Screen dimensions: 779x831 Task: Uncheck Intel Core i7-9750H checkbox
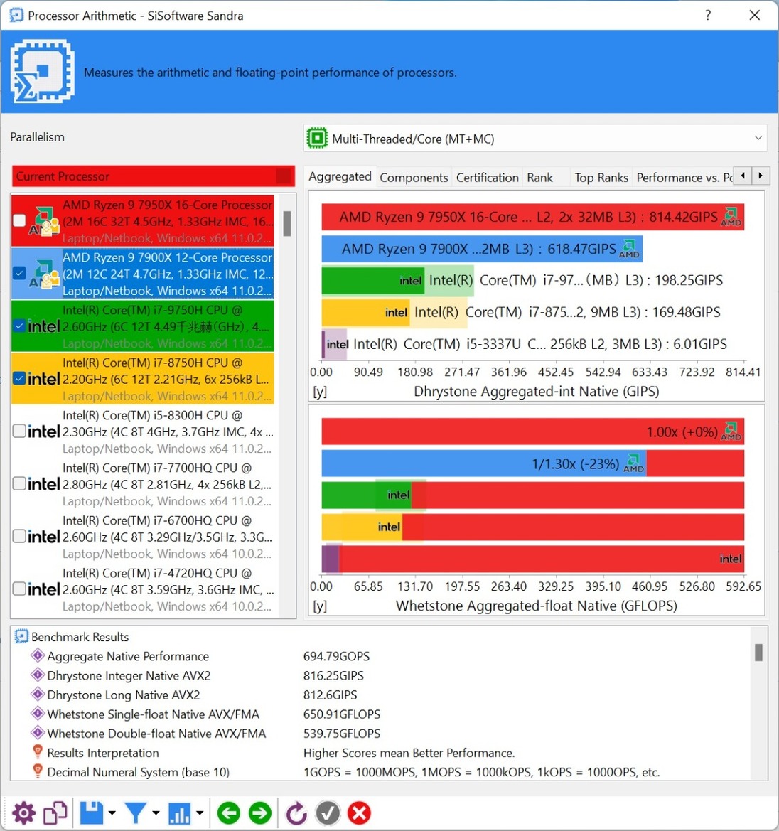[x=19, y=326]
